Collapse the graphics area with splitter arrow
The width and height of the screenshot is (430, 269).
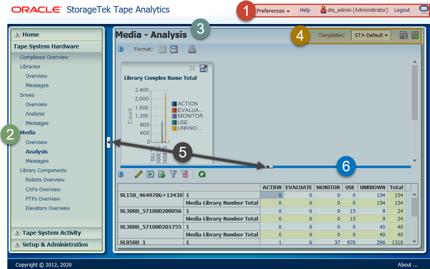tap(268, 166)
